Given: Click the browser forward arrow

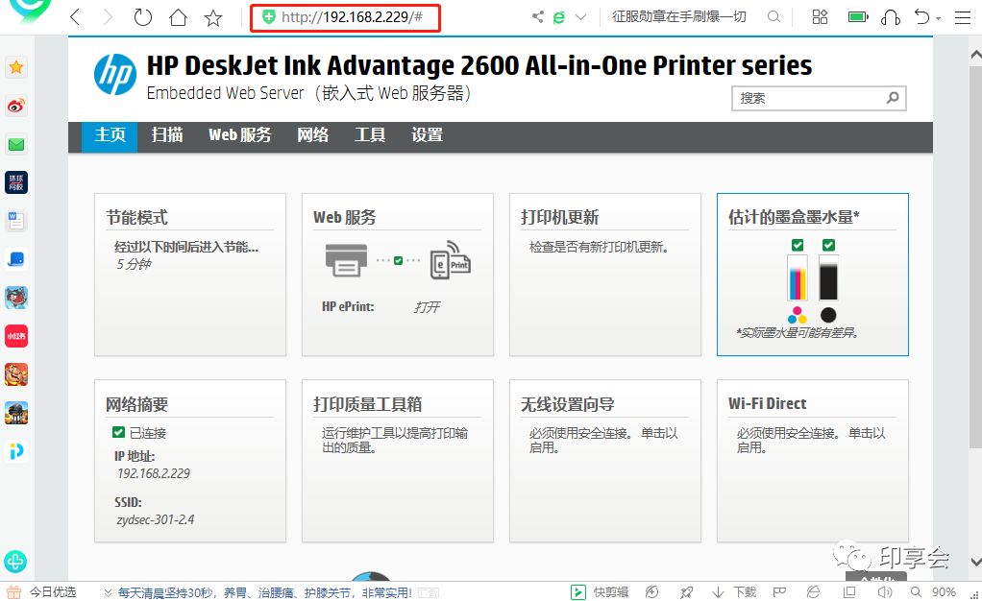Looking at the screenshot, I should click(109, 17).
